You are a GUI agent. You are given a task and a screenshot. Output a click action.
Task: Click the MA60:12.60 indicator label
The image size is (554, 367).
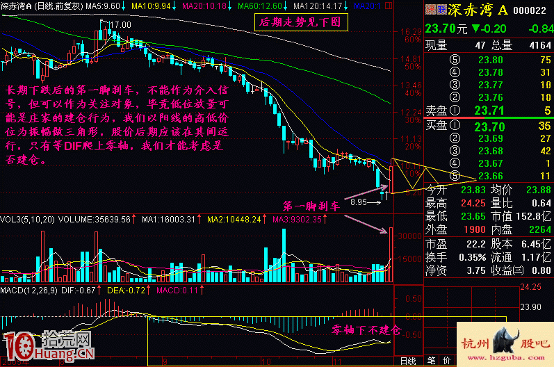(260, 6)
